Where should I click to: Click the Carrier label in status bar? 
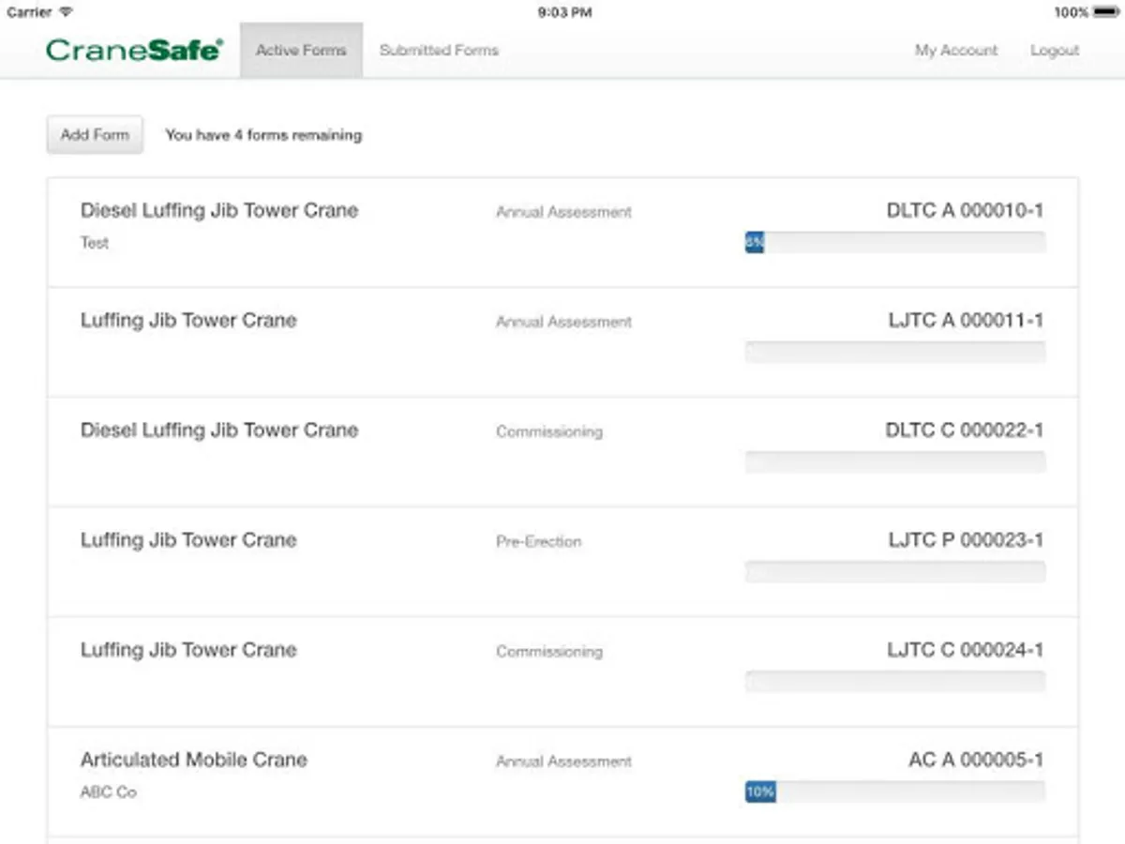pos(29,12)
